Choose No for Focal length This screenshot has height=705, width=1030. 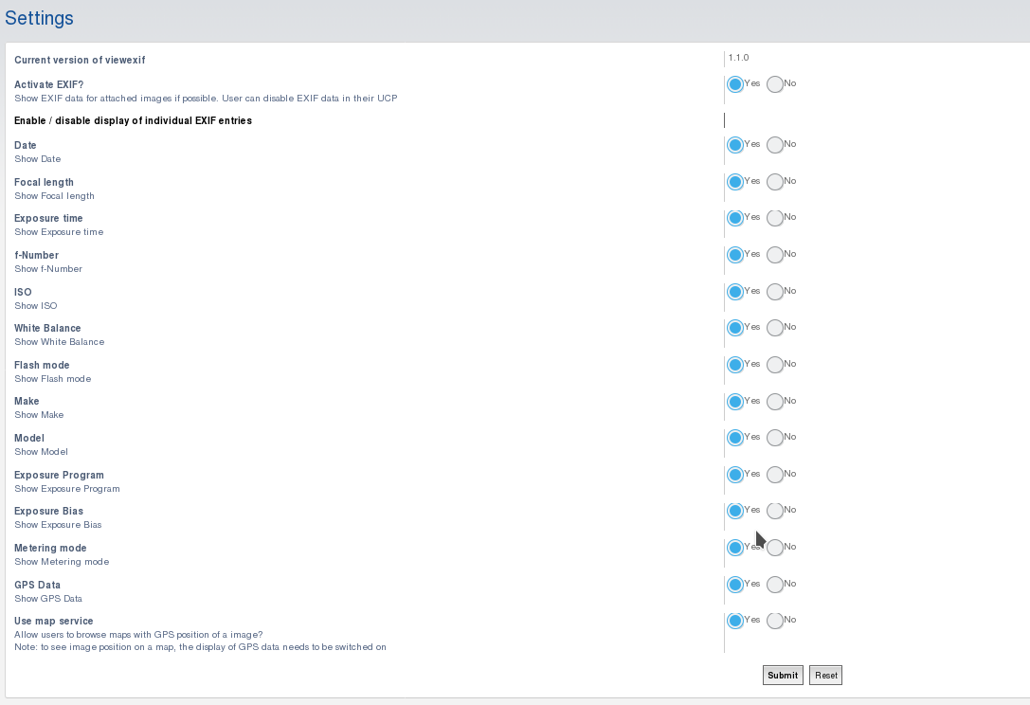point(775,182)
